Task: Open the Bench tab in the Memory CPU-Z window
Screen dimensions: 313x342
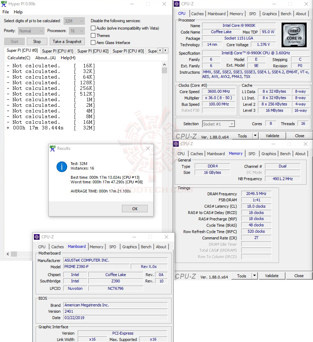Action: [x=285, y=154]
